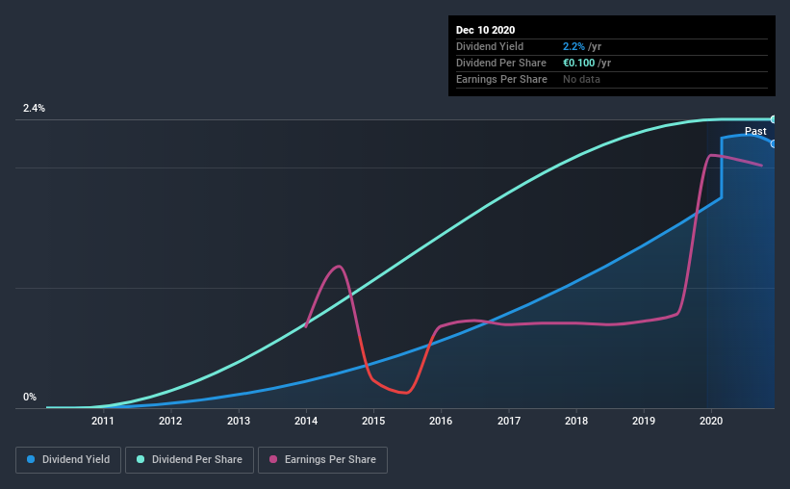Click the blue endpoint marker on Dividend Yield line
Image resolution: width=790 pixels, height=489 pixels.
(773, 143)
